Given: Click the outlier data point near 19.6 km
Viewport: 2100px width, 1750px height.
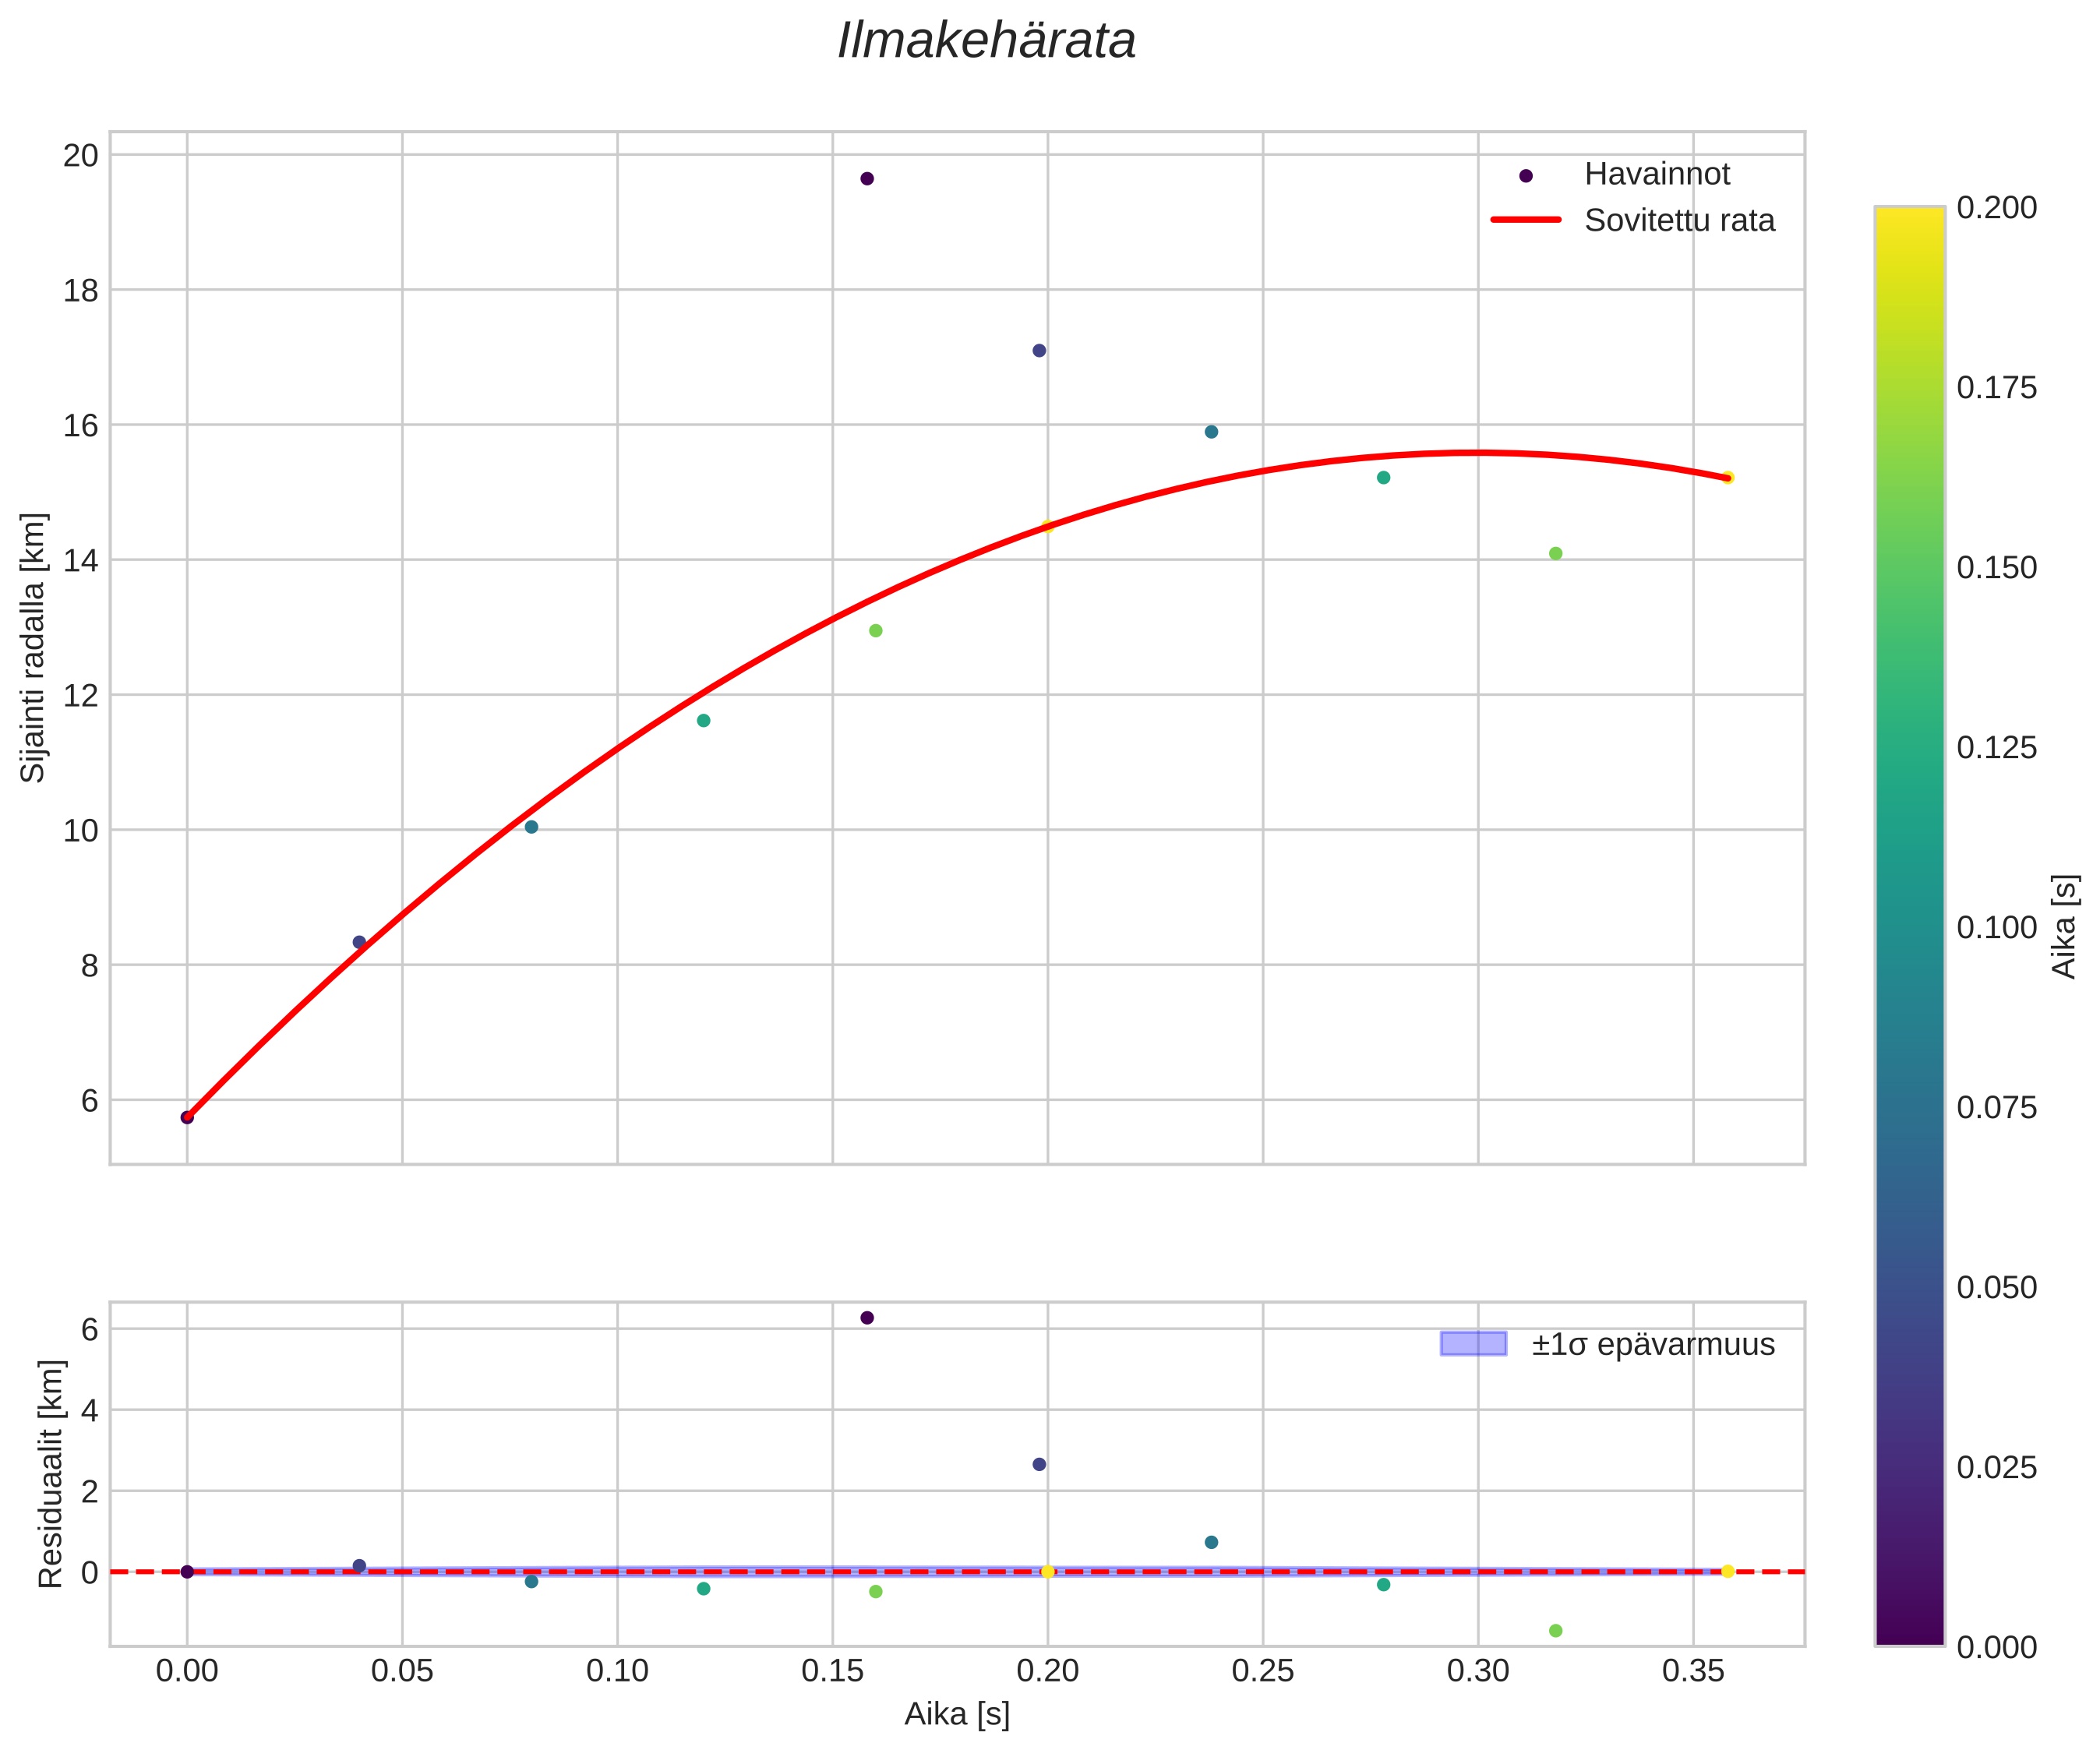Looking at the screenshot, I should pos(867,179).
